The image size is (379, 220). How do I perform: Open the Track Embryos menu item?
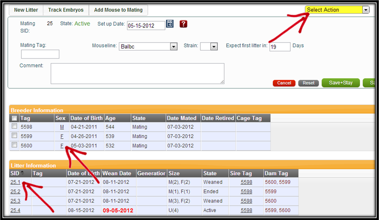[x=66, y=10]
